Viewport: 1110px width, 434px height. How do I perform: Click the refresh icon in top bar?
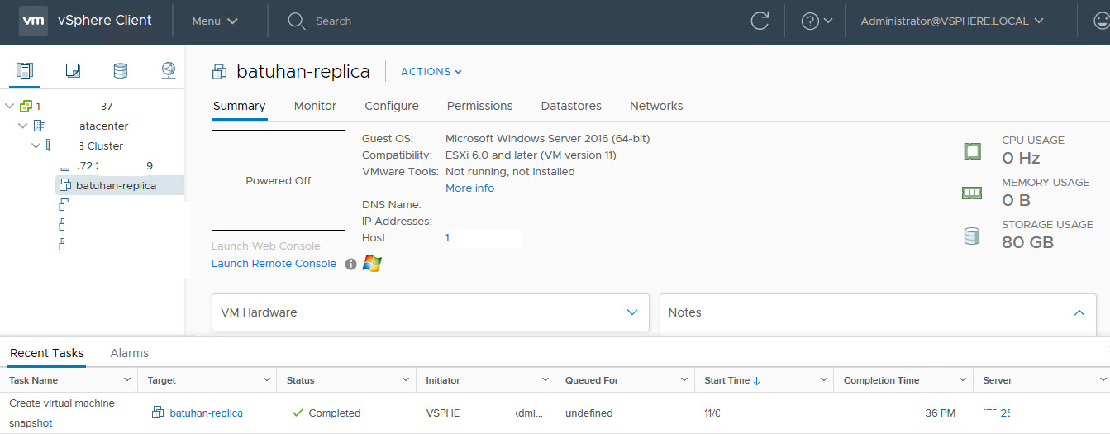tap(760, 21)
